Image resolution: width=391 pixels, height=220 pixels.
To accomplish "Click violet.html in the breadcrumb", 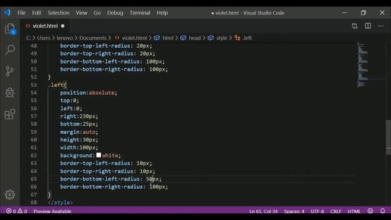I will pos(134,38).
